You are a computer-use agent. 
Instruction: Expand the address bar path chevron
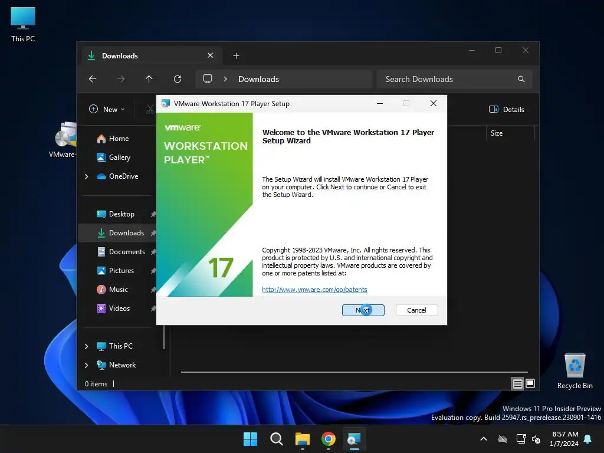tap(225, 79)
